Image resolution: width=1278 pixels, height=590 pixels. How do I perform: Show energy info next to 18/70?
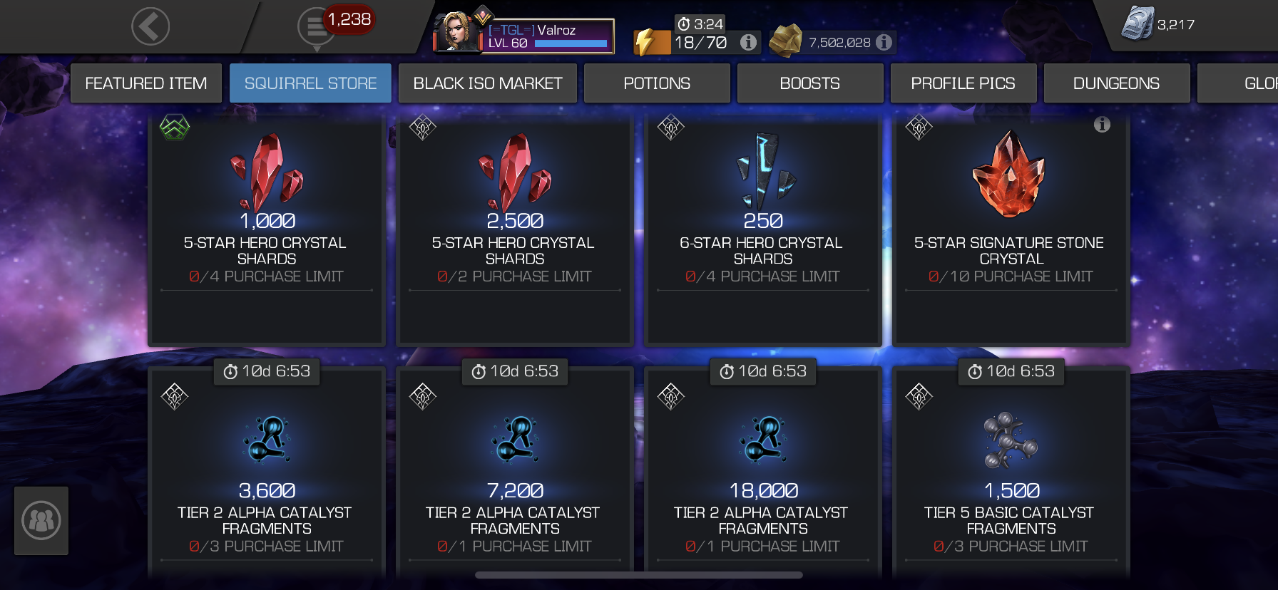(x=748, y=42)
